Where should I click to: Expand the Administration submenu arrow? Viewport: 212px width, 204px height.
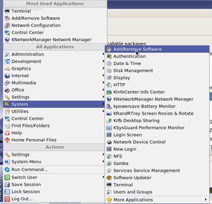pyautogui.click(x=103, y=54)
